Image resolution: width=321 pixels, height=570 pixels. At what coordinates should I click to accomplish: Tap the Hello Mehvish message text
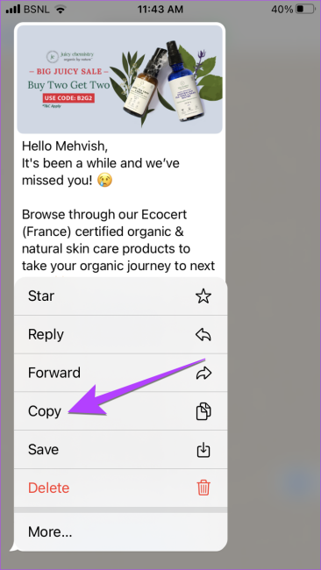point(65,146)
